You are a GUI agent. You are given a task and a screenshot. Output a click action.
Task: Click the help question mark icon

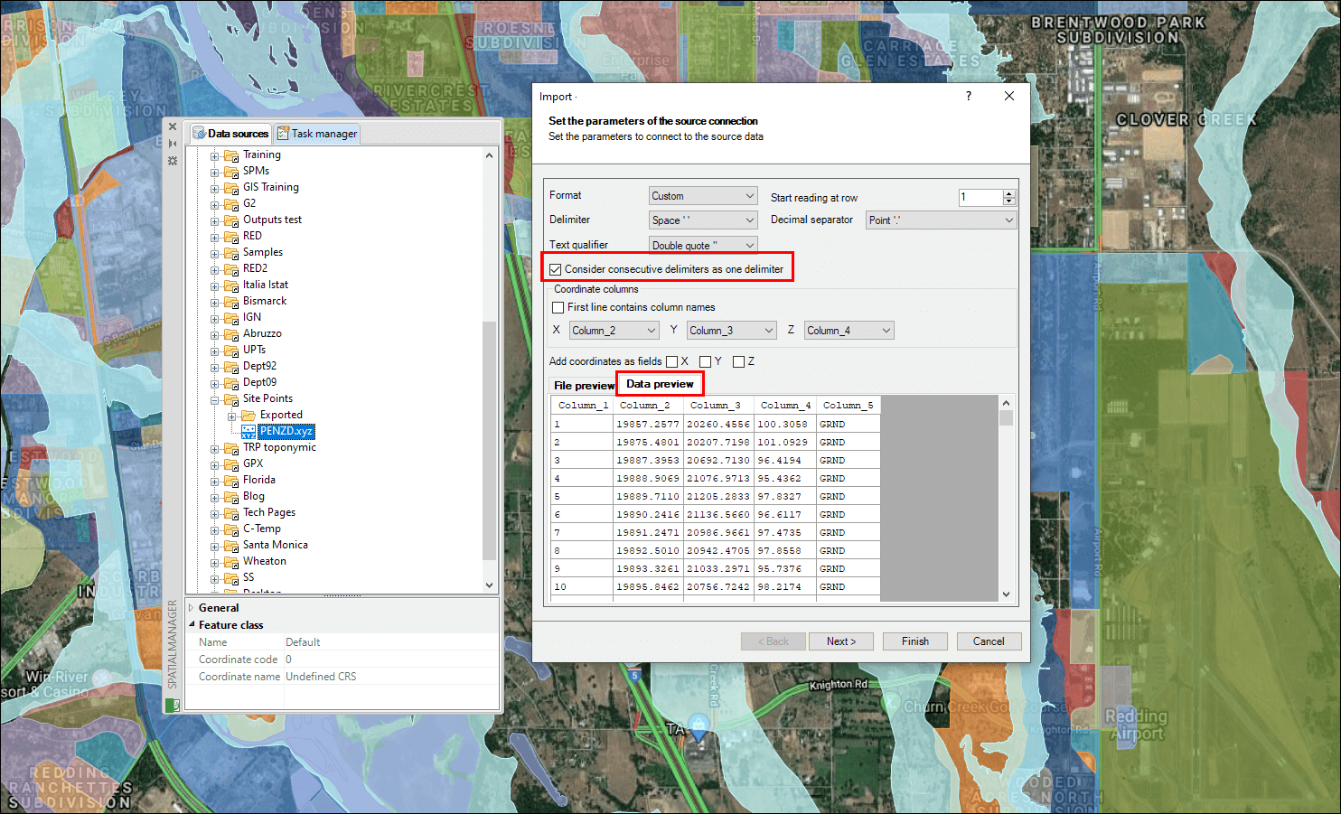click(x=969, y=97)
